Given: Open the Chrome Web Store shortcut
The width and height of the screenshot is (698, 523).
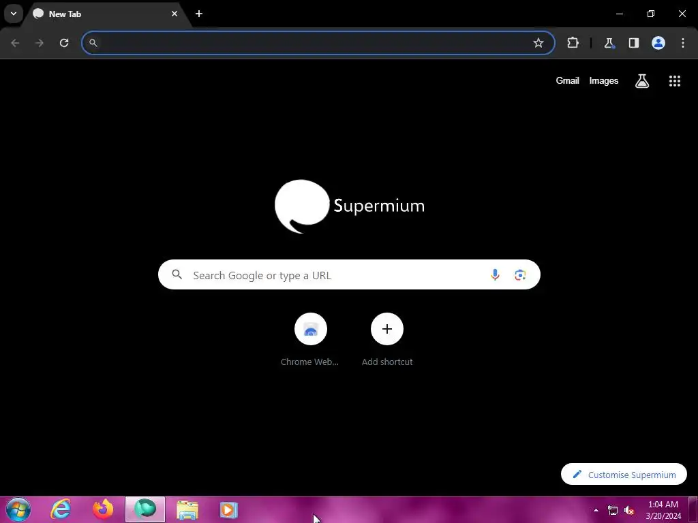Looking at the screenshot, I should pos(310,340).
